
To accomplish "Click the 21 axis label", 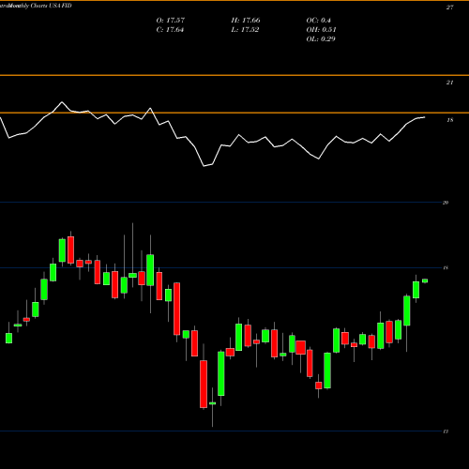I will tap(449, 83).
